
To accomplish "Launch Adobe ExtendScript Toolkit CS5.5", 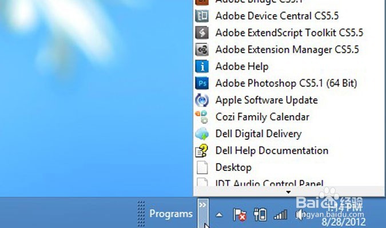I will pos(289,32).
